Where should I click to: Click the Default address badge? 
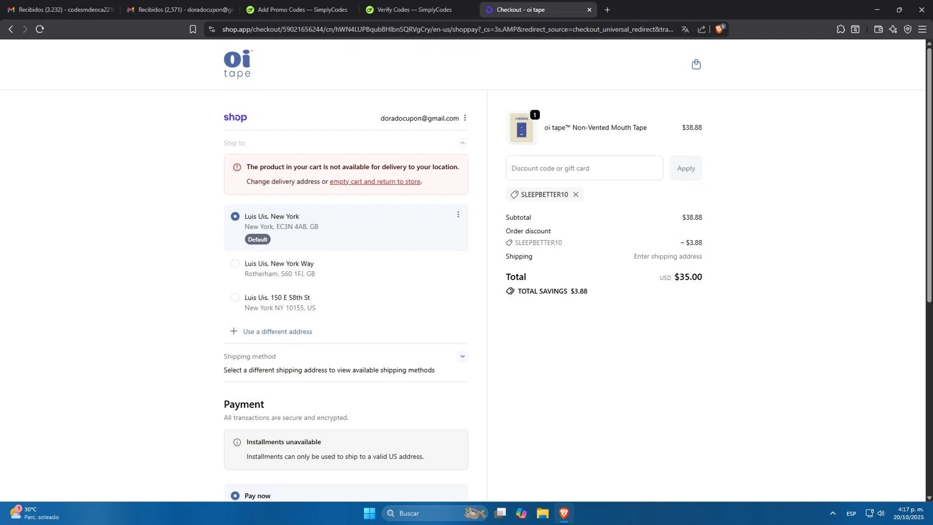tap(258, 239)
